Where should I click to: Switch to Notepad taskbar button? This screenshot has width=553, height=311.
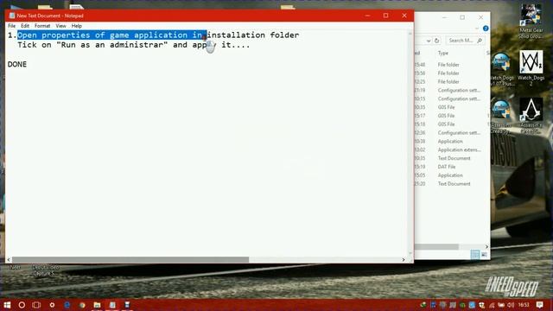tap(112, 305)
